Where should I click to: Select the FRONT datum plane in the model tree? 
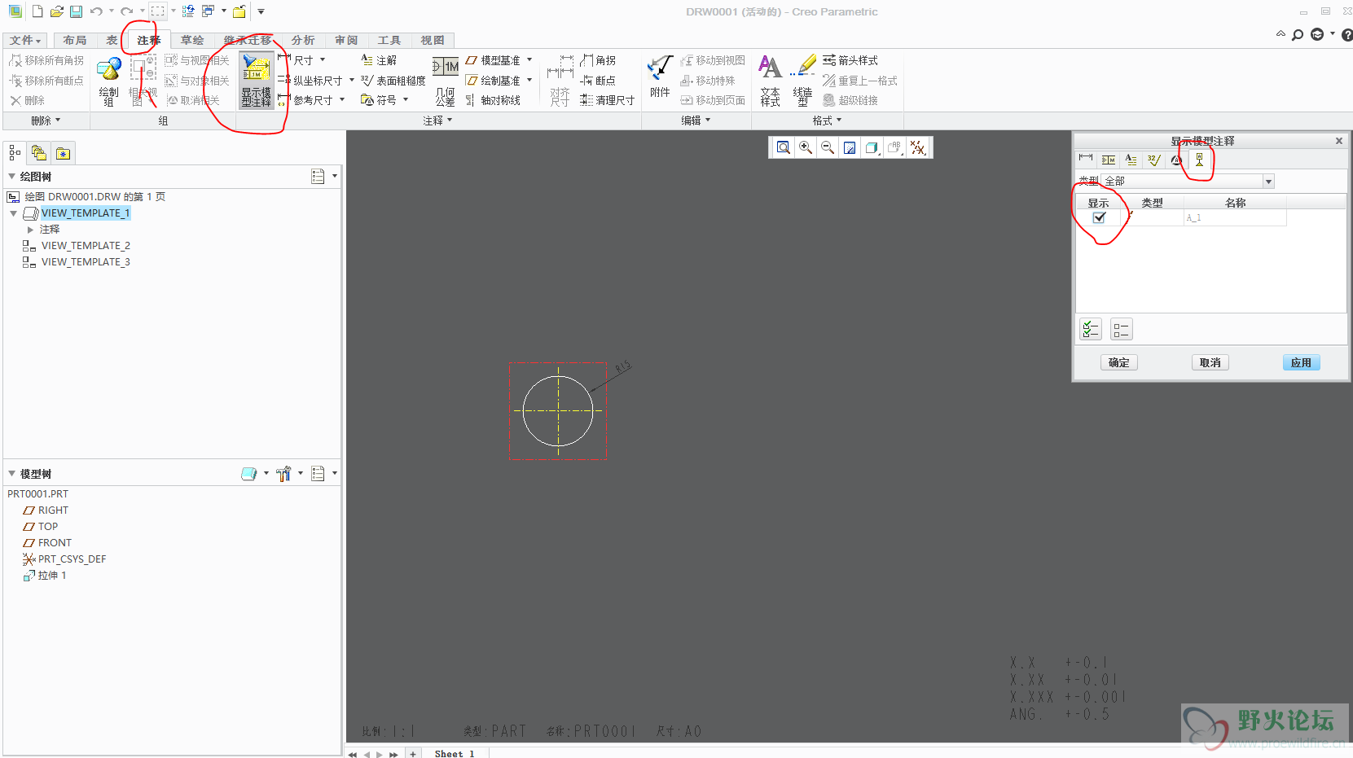coord(55,543)
